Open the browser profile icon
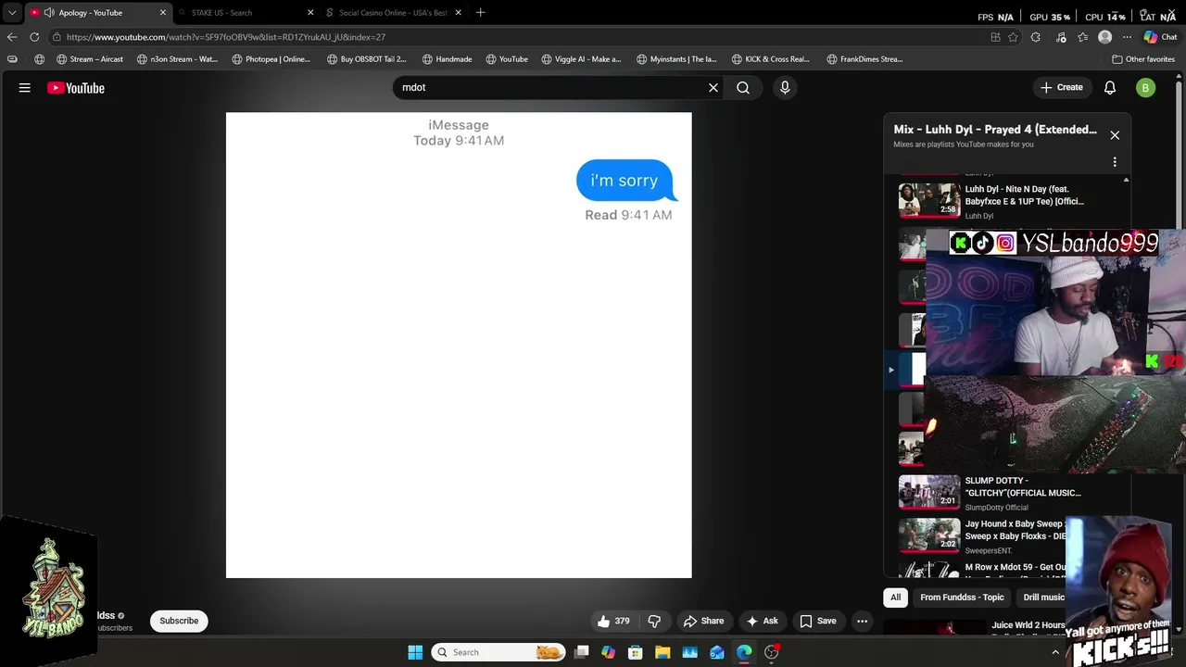Screen dimensions: 1186x667 (x=1104, y=37)
